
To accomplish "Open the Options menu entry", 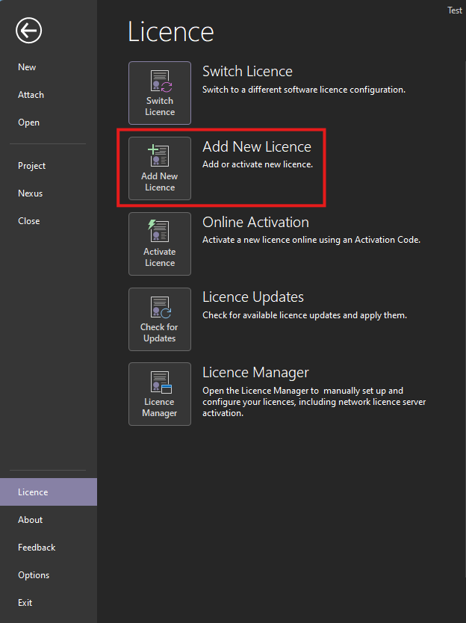I will (x=34, y=574).
